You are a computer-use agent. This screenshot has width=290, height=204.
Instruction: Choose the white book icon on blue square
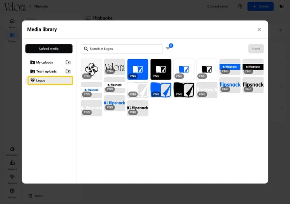pyautogui.click(x=138, y=69)
